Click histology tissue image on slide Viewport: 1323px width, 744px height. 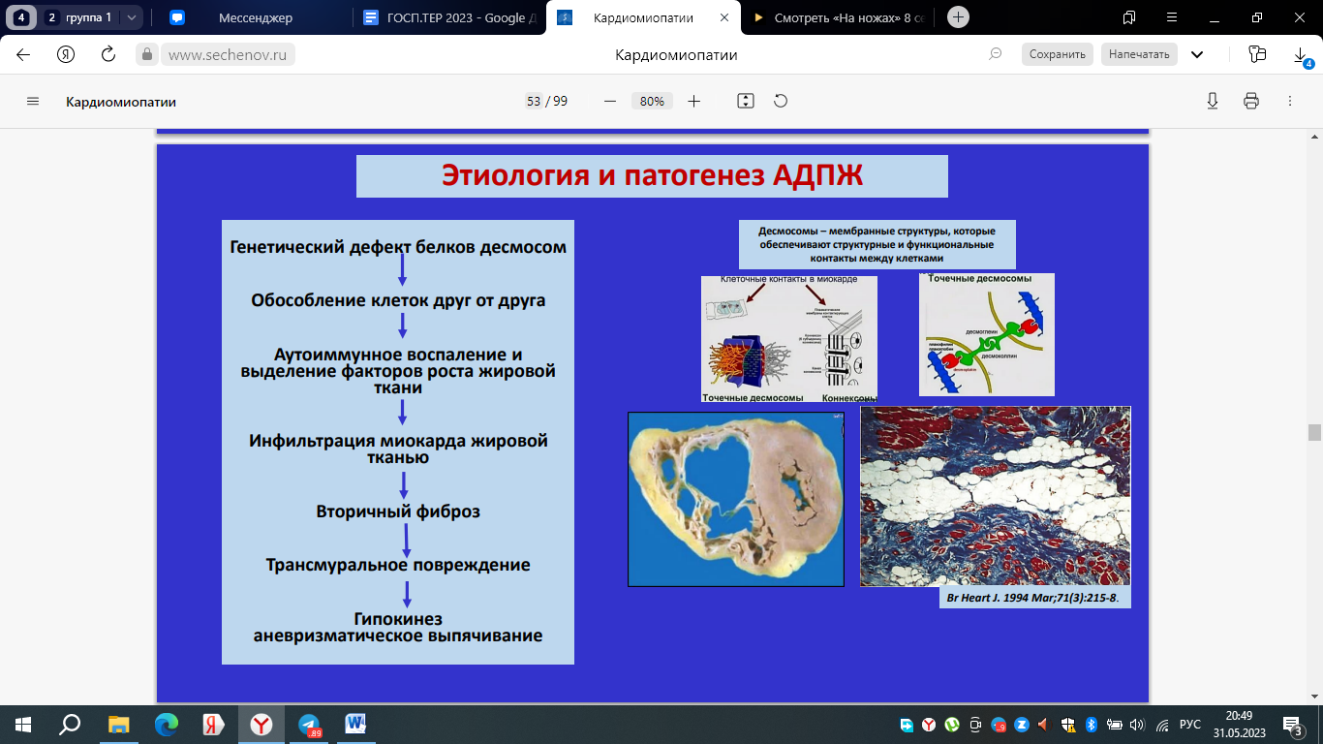pos(996,496)
